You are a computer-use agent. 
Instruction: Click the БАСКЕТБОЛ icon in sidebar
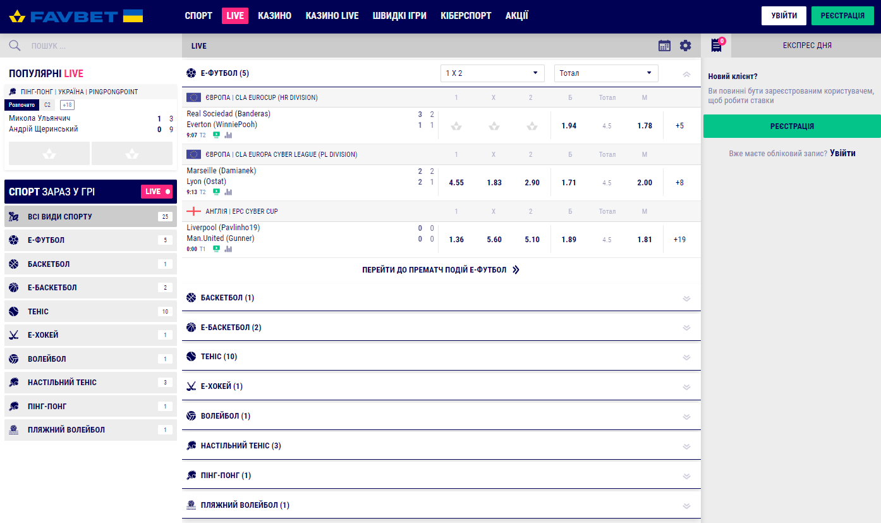click(13, 264)
